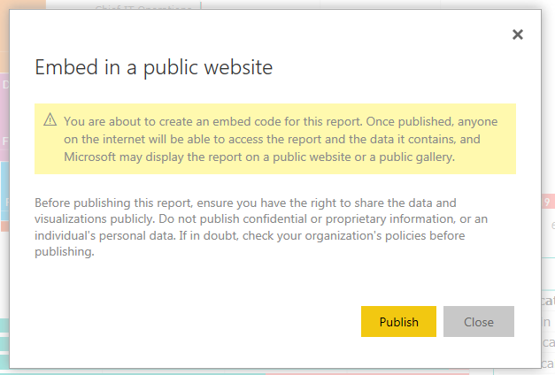Screen dimensions: 555x375
Task: Select the 'Embed in a public website' heading
Action: pyautogui.click(x=154, y=67)
